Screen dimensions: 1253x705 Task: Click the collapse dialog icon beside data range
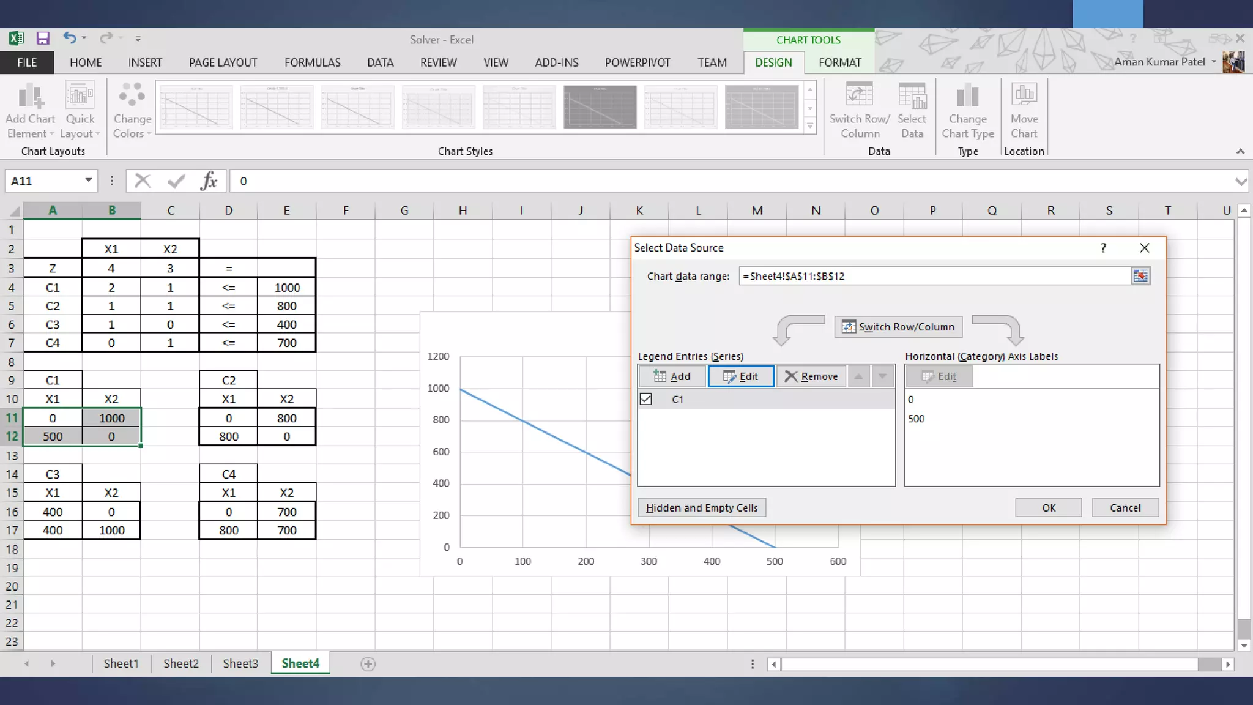click(1140, 276)
